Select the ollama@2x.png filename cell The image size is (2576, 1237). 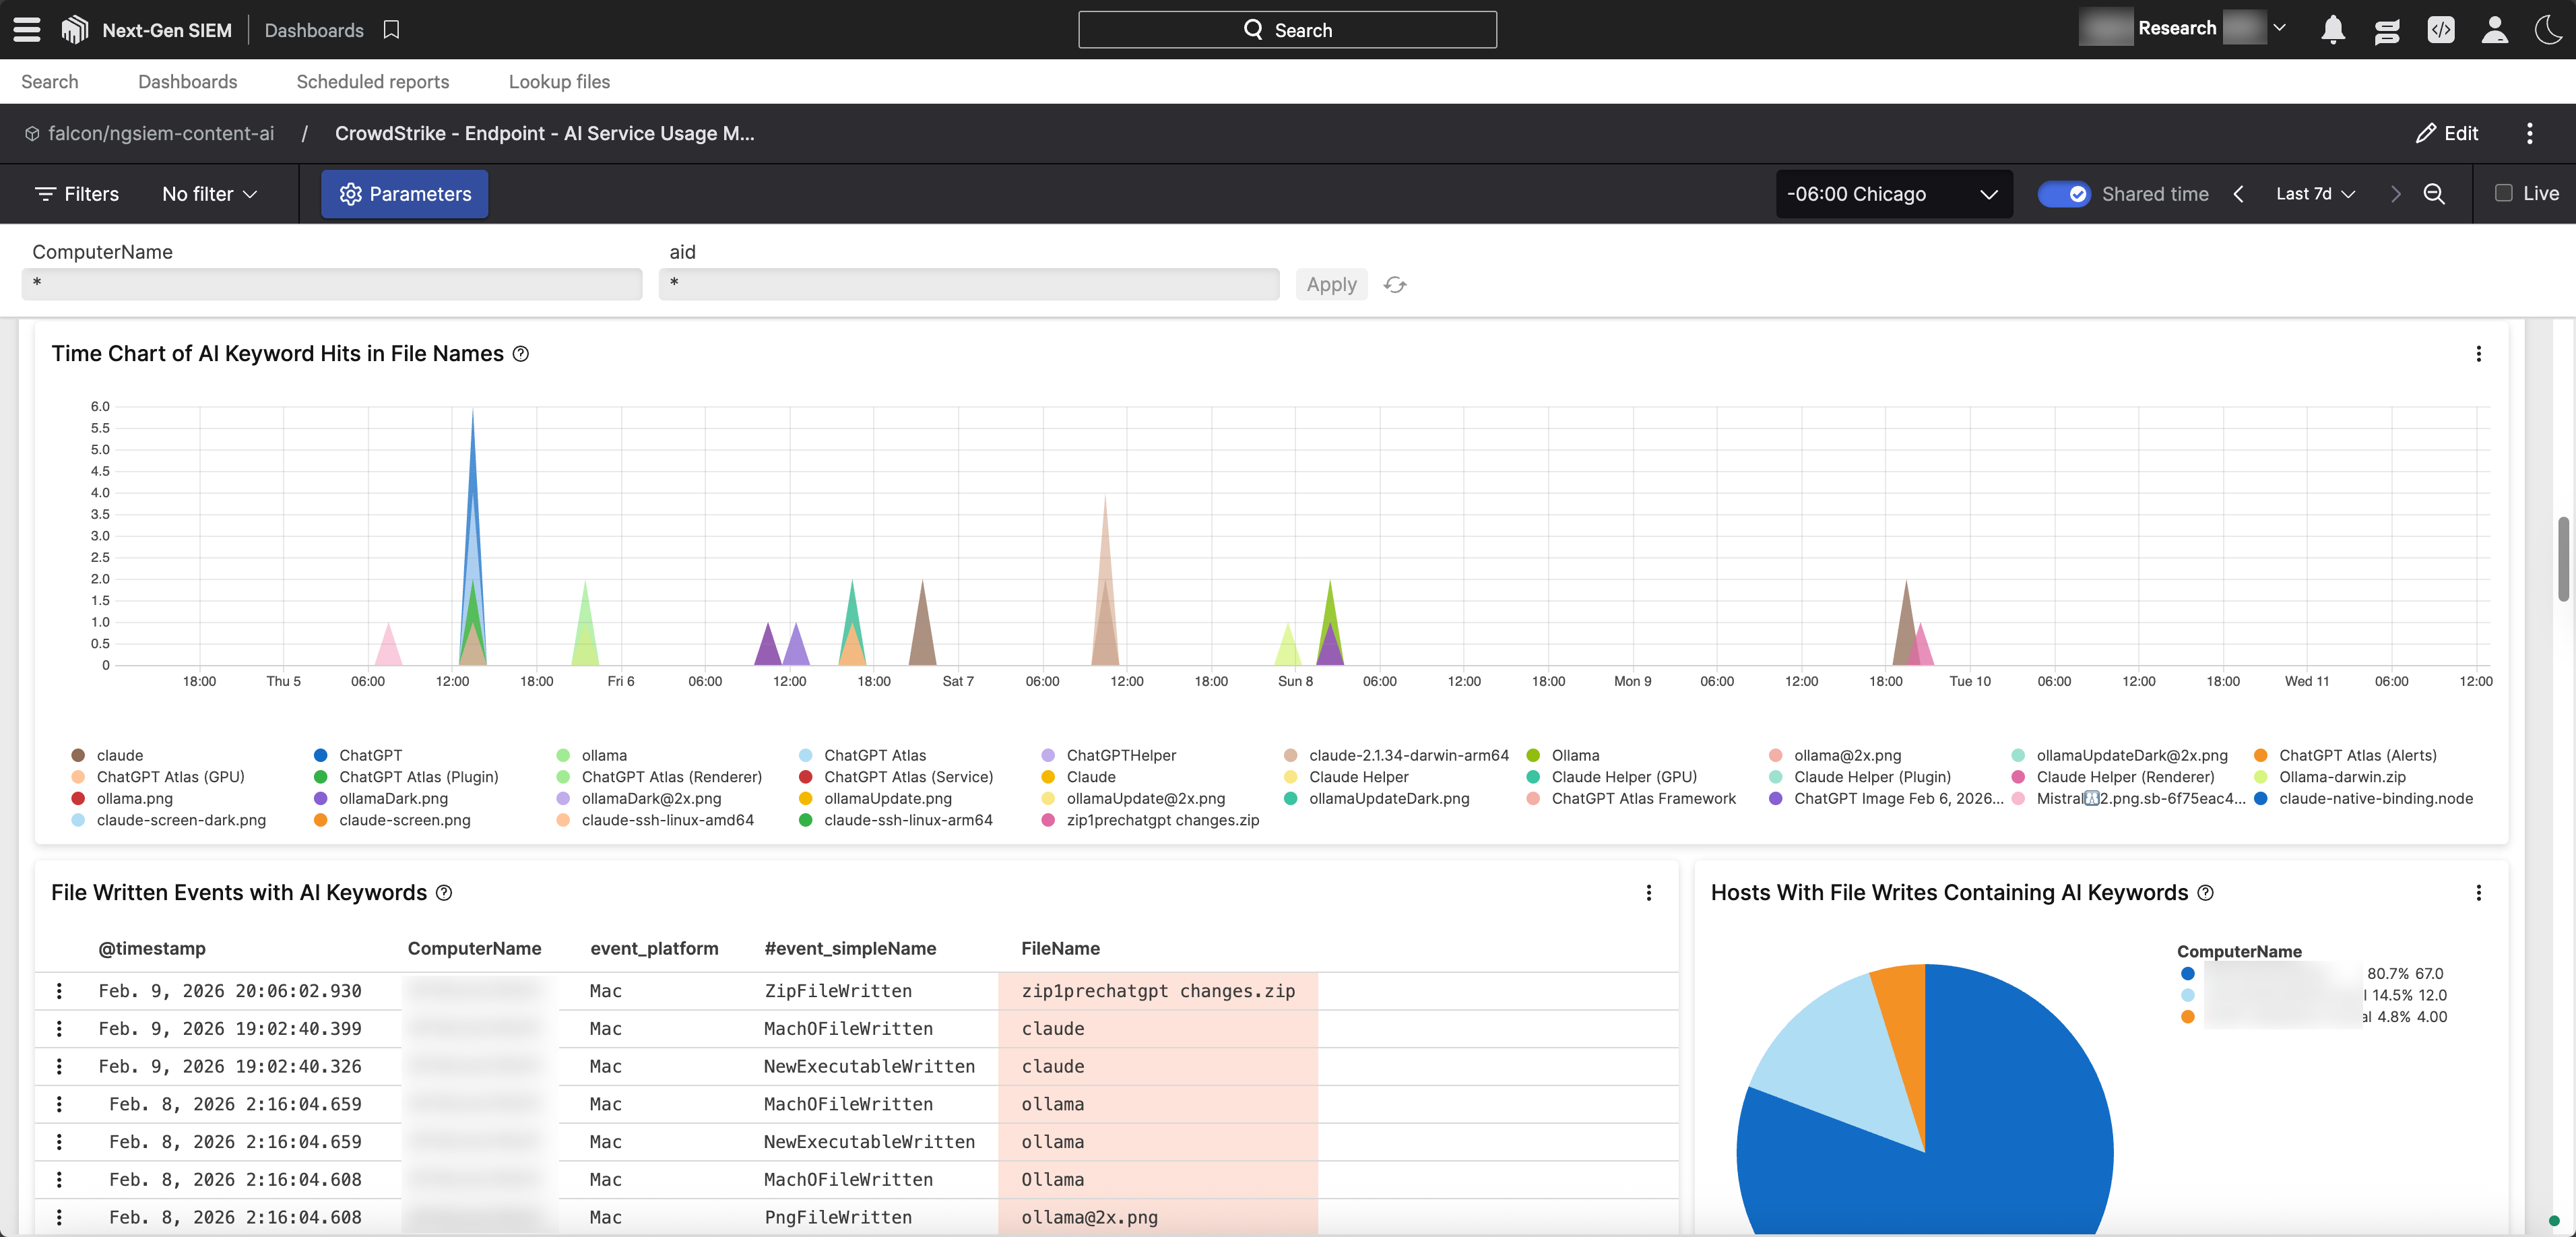(x=1158, y=1217)
